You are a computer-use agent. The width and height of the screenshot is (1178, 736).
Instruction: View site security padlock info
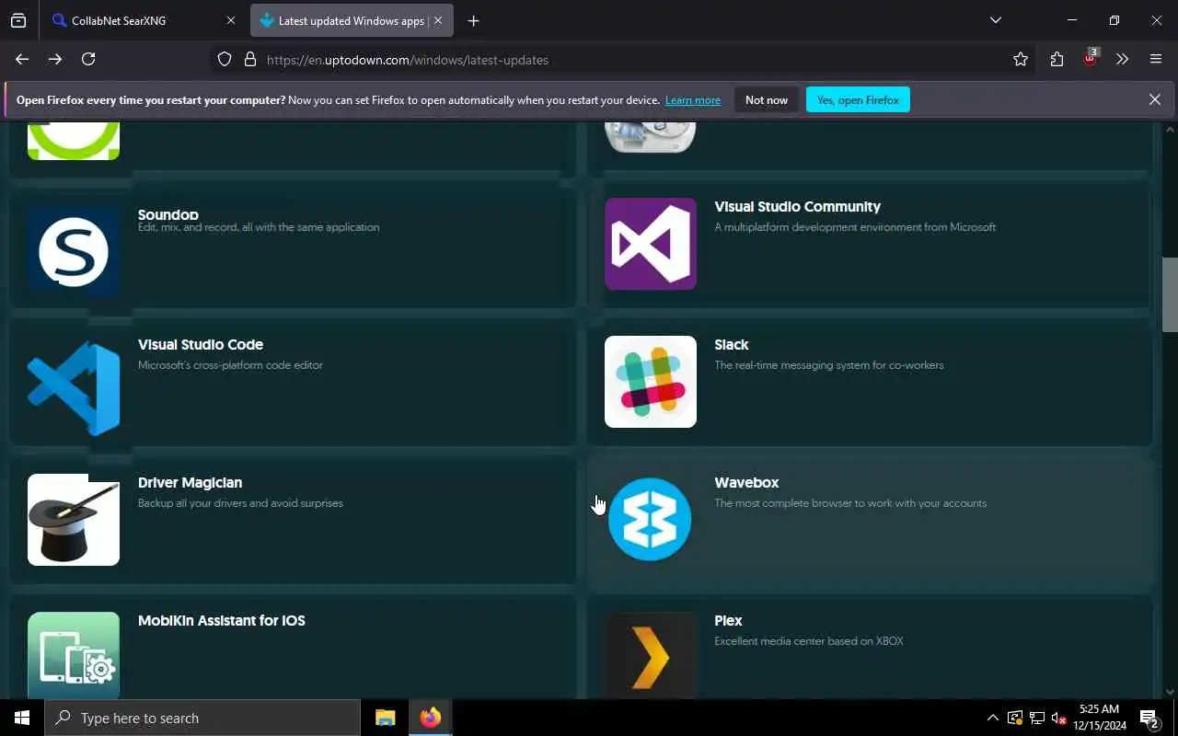coord(249,59)
